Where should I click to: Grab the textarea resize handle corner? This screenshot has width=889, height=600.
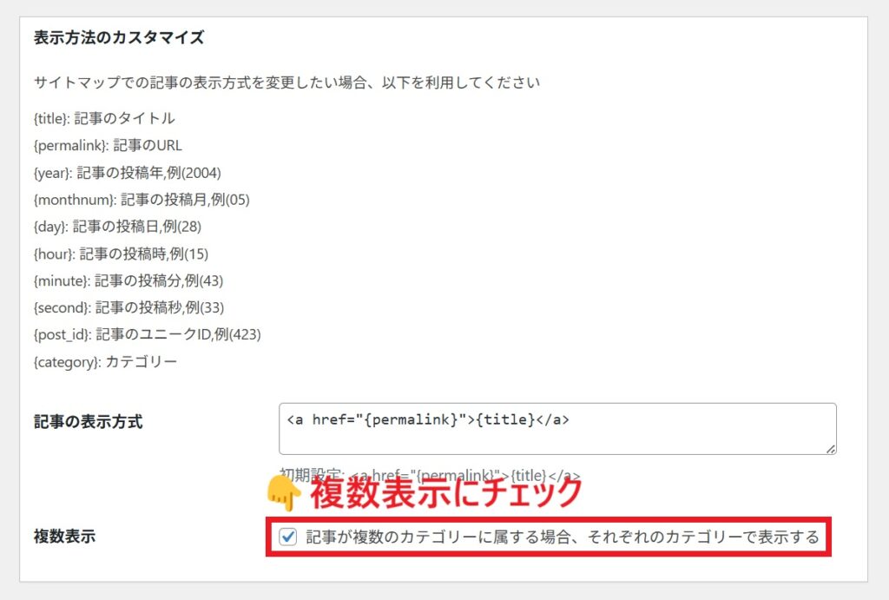tap(831, 449)
